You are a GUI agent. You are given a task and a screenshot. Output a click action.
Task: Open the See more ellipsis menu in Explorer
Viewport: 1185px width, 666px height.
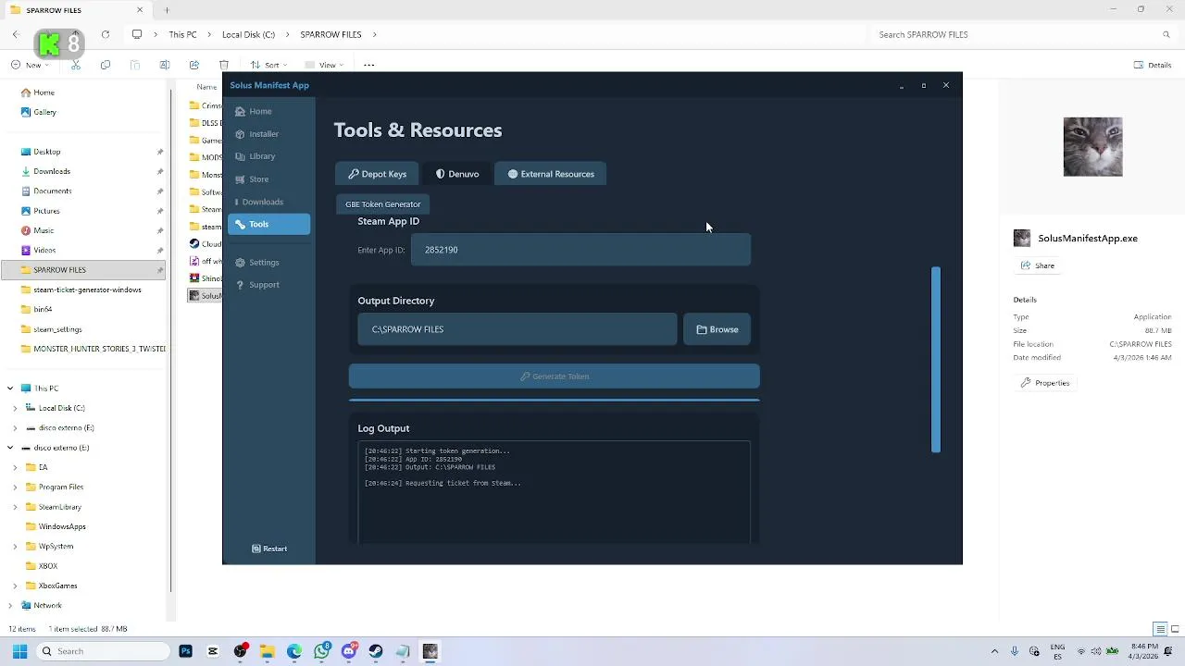point(369,65)
